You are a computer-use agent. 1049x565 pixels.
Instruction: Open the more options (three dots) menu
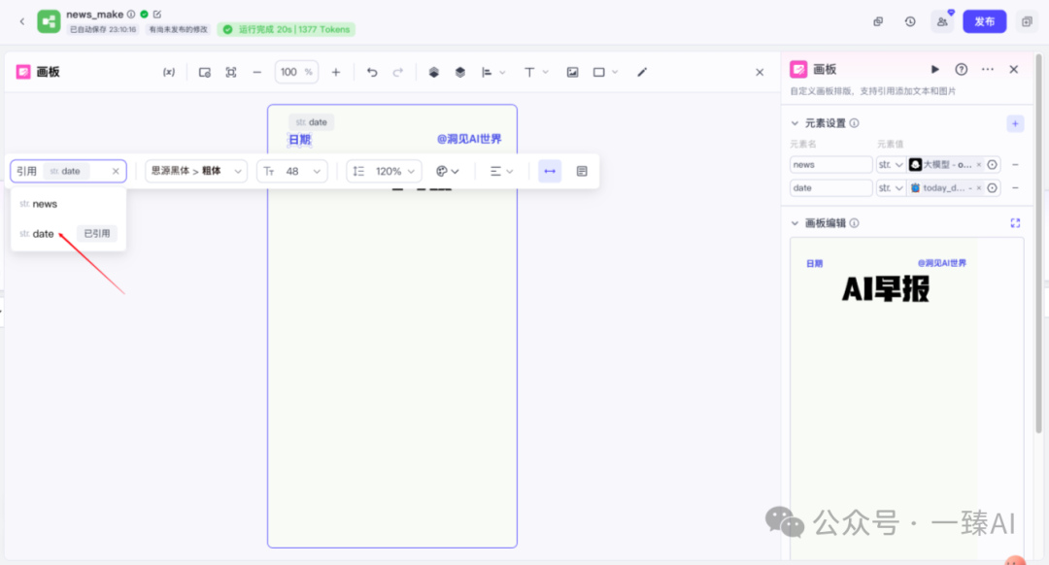pos(988,70)
